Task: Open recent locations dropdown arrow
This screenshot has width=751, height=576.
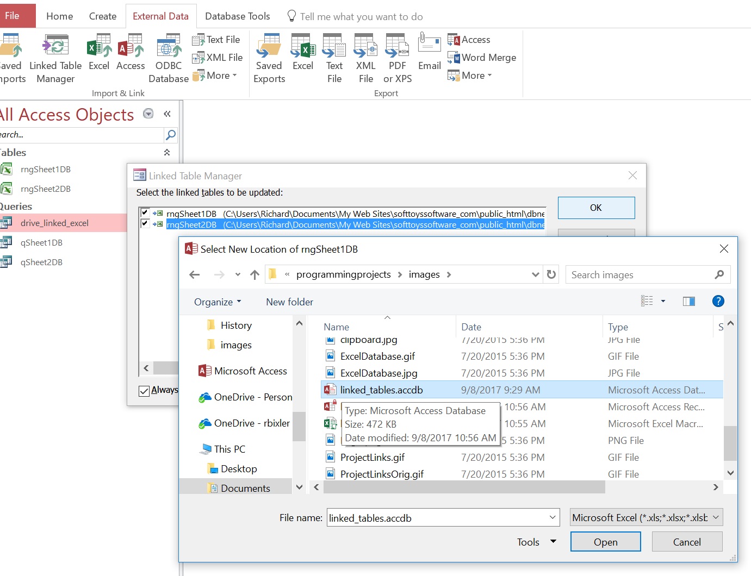Action: click(238, 275)
